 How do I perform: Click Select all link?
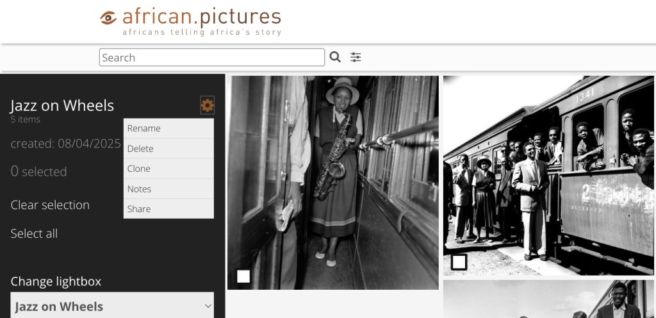34,233
